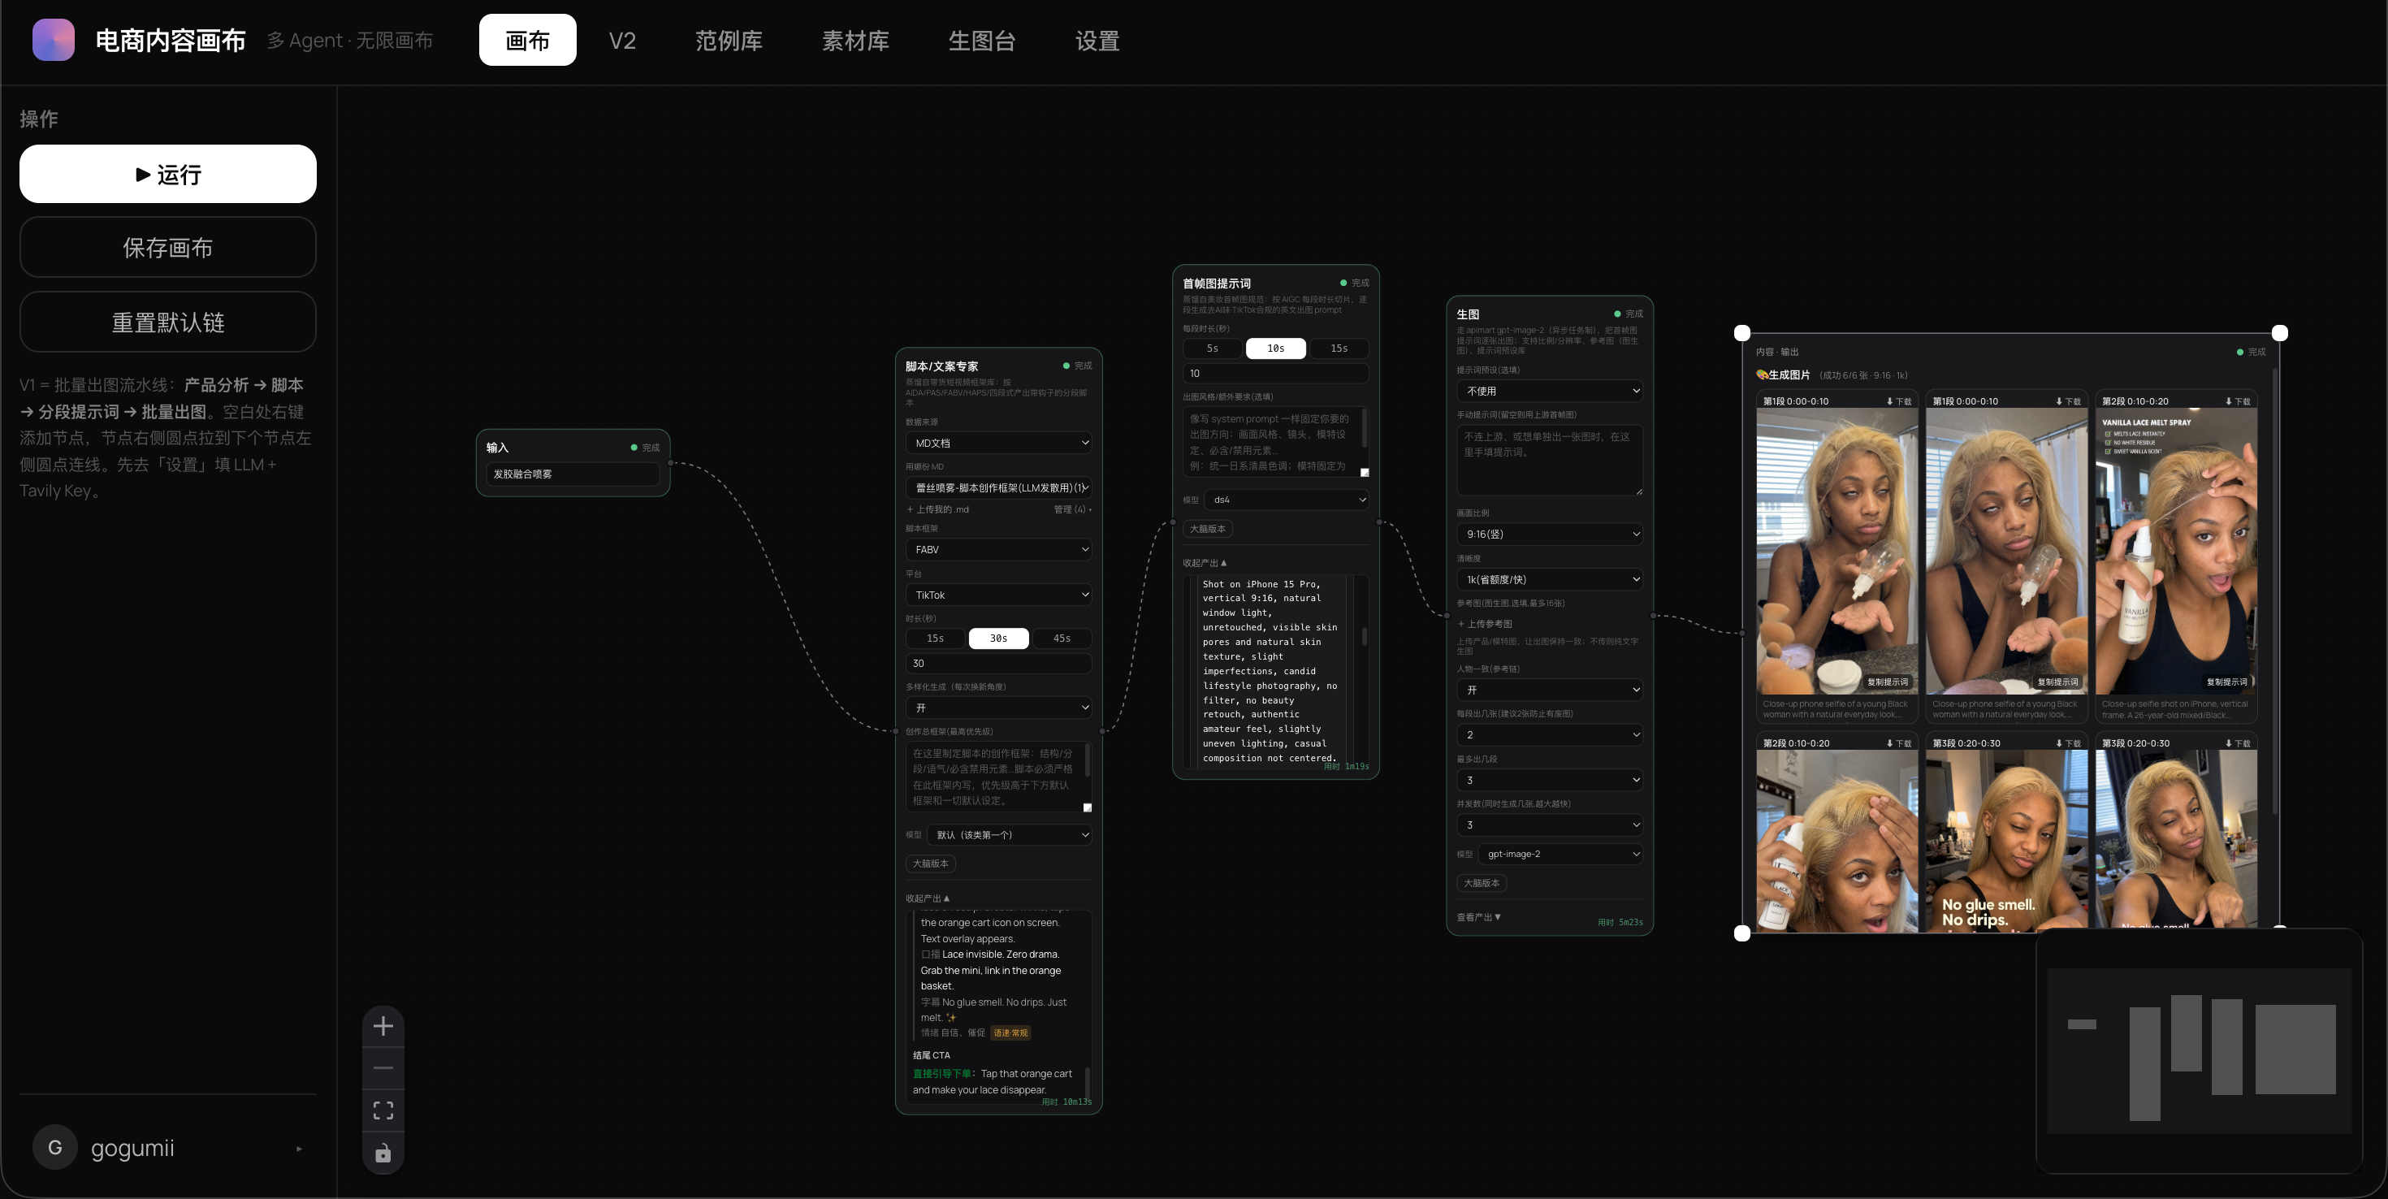Grab the bottom-left selection handle of output node

pyautogui.click(x=1742, y=933)
